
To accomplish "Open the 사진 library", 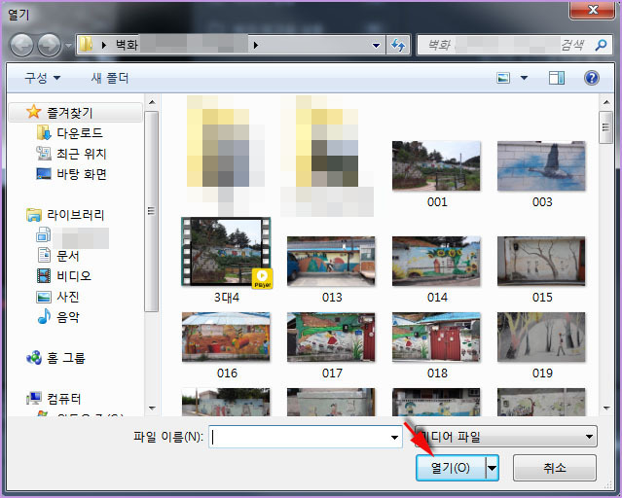I will tap(68, 297).
